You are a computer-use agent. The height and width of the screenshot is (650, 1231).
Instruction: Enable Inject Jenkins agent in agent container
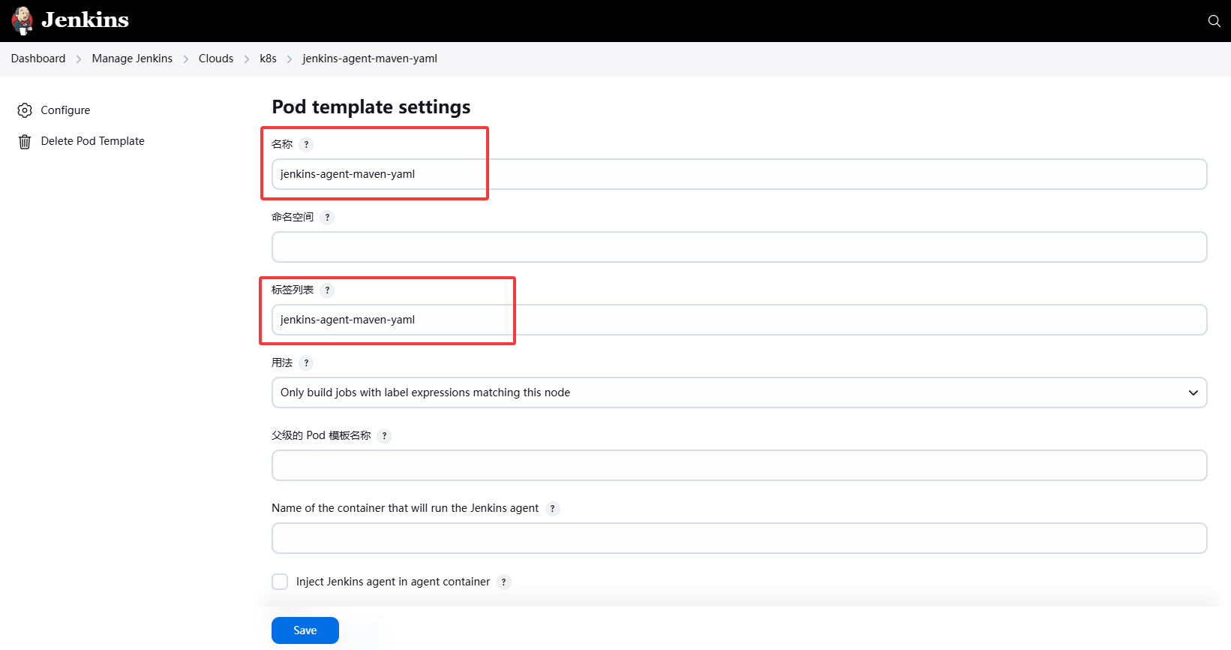pos(280,582)
